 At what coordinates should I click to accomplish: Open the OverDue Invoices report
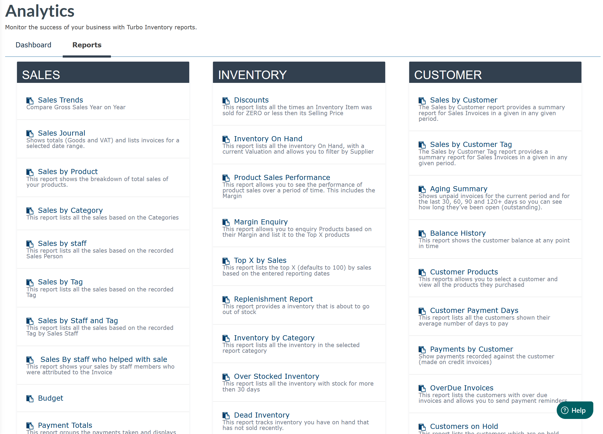tap(461, 388)
